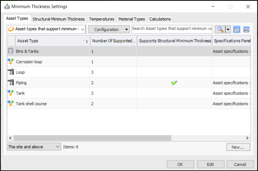Image resolution: width=258 pixels, height=171 pixels.
Task: Toggle Piping structural minimum thickness checkmark
Action: (x=174, y=83)
